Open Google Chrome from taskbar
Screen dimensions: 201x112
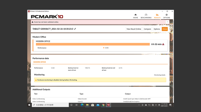click(x=103, y=105)
